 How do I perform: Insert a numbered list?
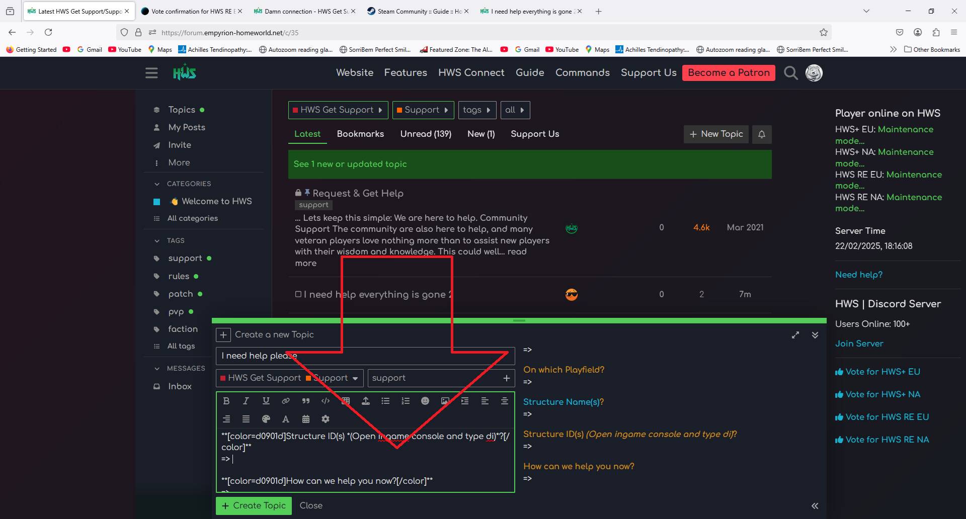406,401
